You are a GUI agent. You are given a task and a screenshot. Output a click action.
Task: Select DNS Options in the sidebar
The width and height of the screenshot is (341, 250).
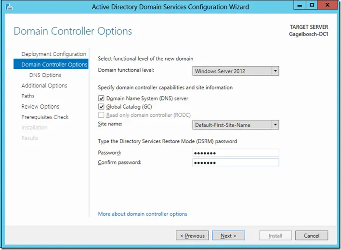(x=45, y=75)
